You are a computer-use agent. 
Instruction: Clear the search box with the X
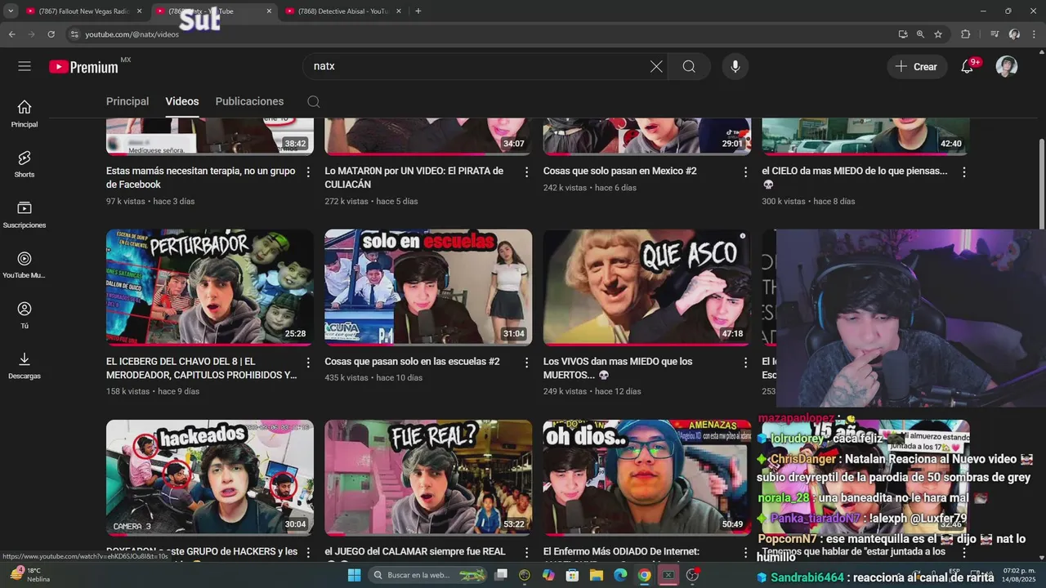(x=656, y=66)
